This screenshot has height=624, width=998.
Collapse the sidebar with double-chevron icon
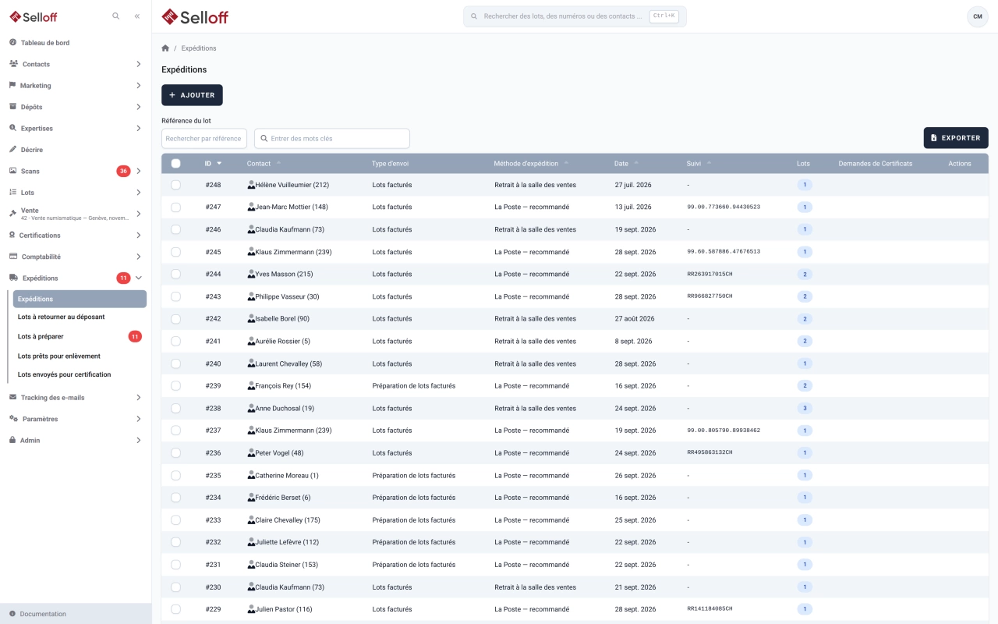[x=136, y=16]
